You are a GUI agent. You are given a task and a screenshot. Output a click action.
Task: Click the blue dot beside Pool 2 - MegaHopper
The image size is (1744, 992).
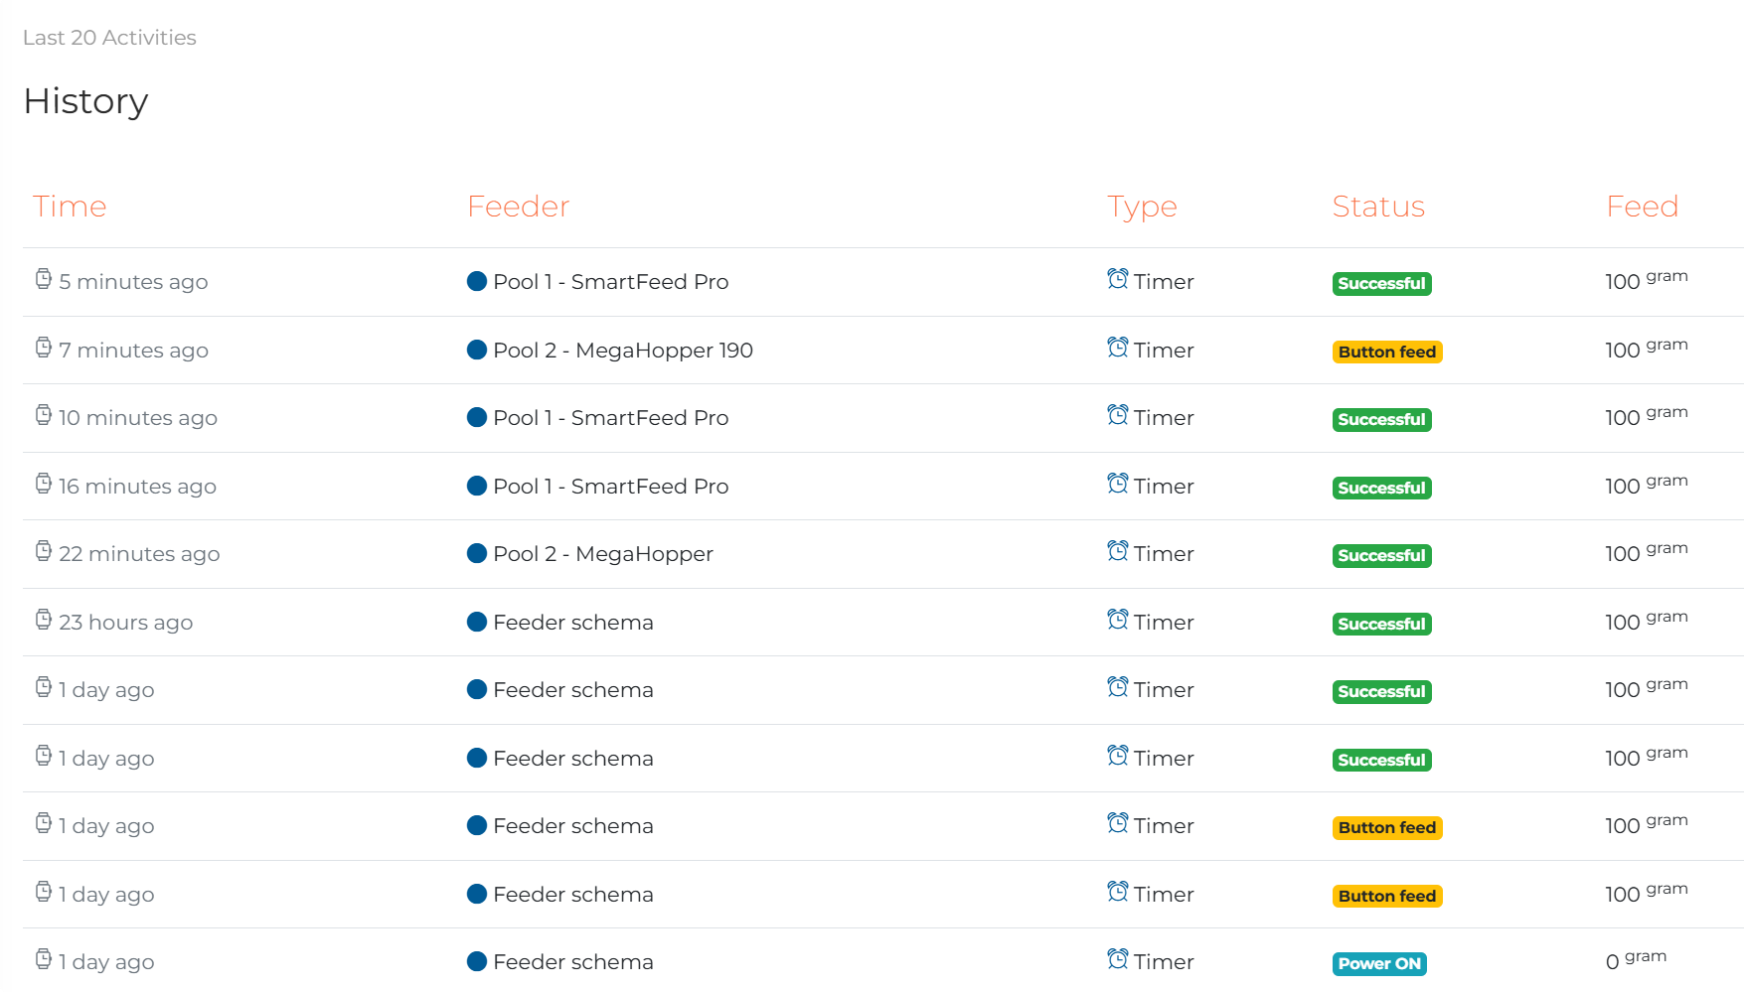(x=476, y=553)
